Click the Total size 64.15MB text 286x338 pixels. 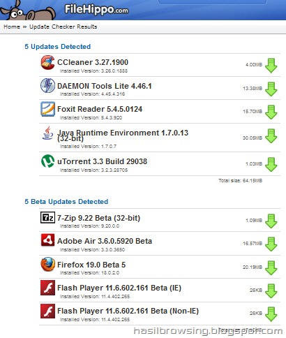(x=240, y=180)
